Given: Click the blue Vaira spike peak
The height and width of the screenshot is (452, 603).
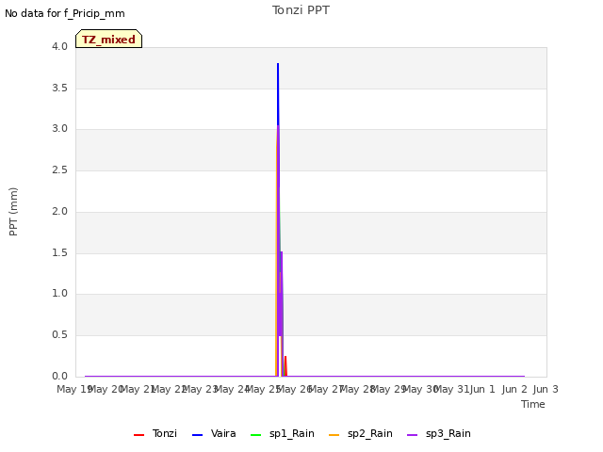Looking at the screenshot, I should coord(278,65).
